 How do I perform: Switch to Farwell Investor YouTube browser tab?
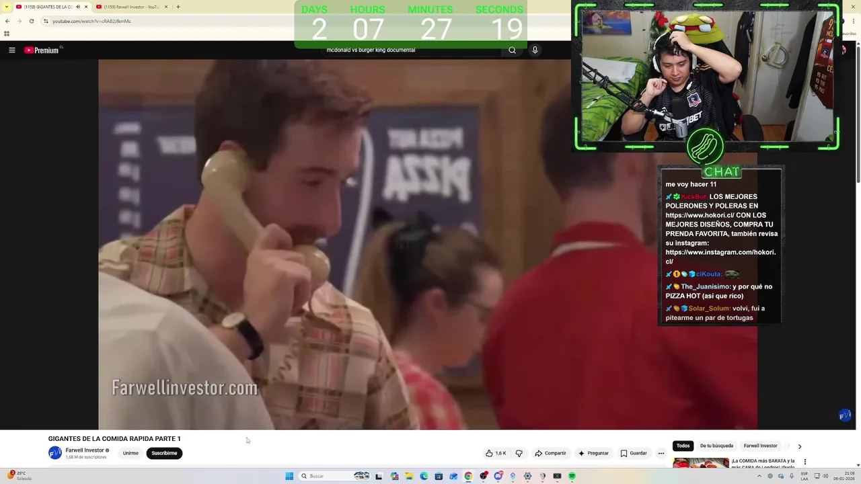point(130,7)
